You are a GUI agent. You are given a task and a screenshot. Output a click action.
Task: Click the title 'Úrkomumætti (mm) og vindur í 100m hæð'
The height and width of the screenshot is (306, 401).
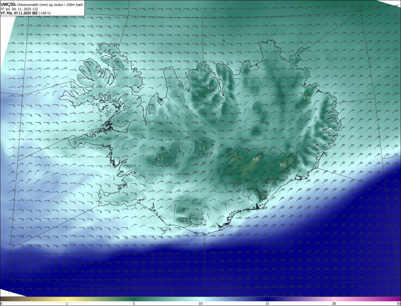(50, 5)
